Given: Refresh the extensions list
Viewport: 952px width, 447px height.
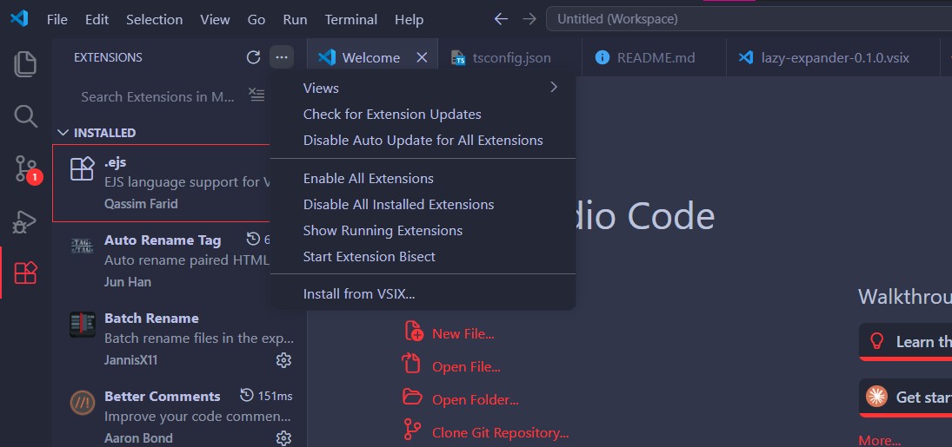Looking at the screenshot, I should coord(253,57).
